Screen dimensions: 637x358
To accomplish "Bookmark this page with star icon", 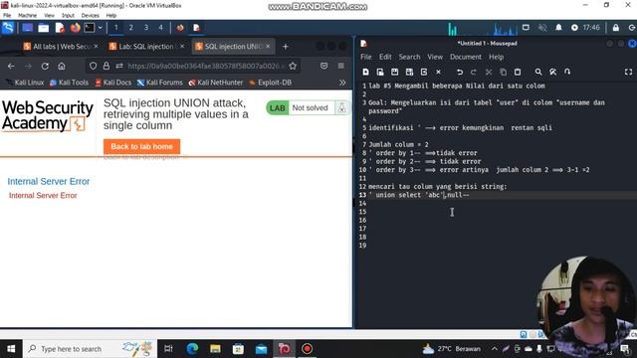I will 293,66.
